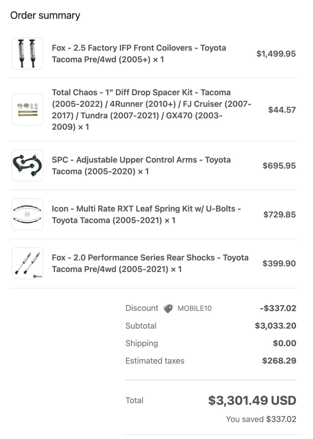Click the Total Chaos 1" Diff Drop Spacer Kit title
Screen dimensions: 313x439
pos(152,109)
